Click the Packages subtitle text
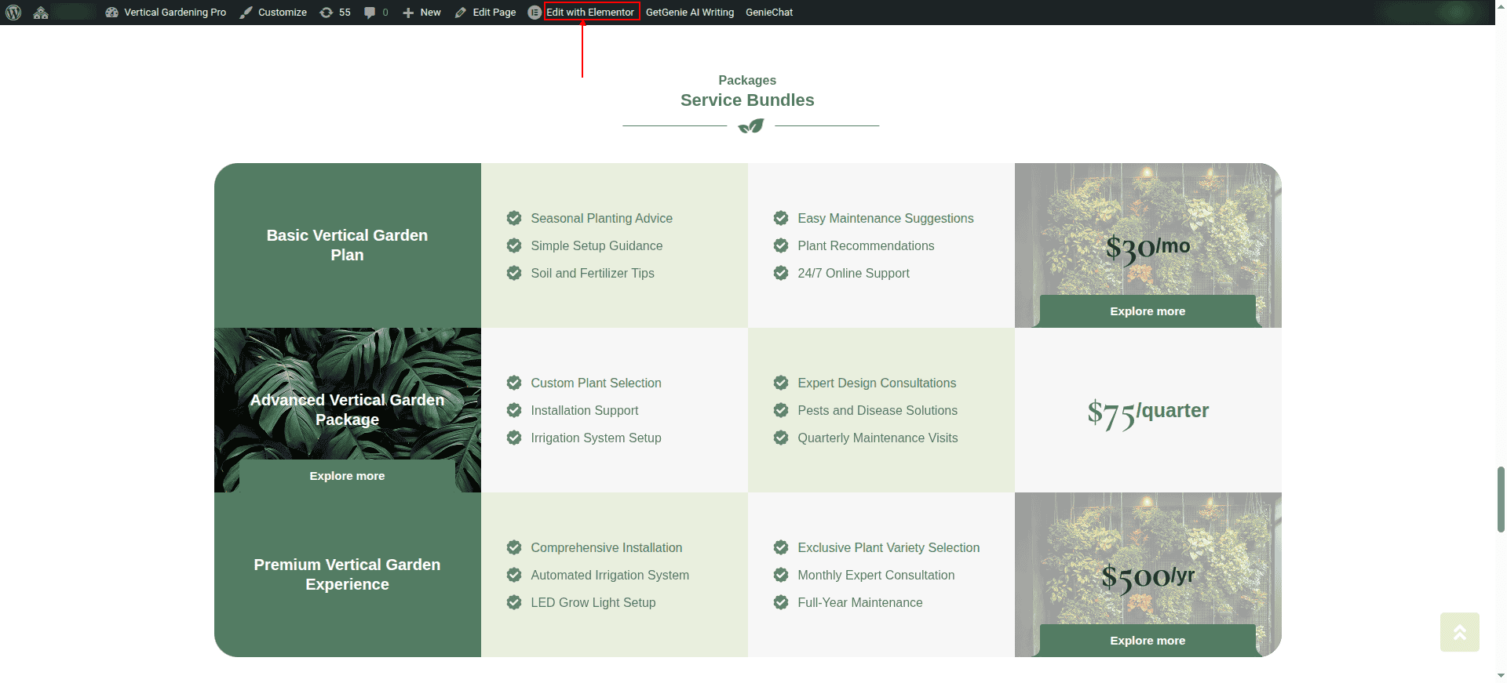The width and height of the screenshot is (1507, 683). [x=747, y=80]
